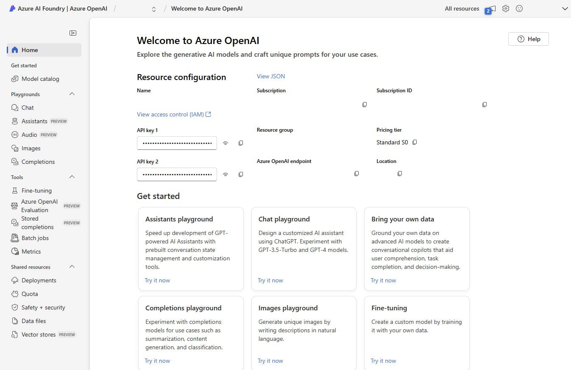Click the API key 1 input field

[x=177, y=143]
